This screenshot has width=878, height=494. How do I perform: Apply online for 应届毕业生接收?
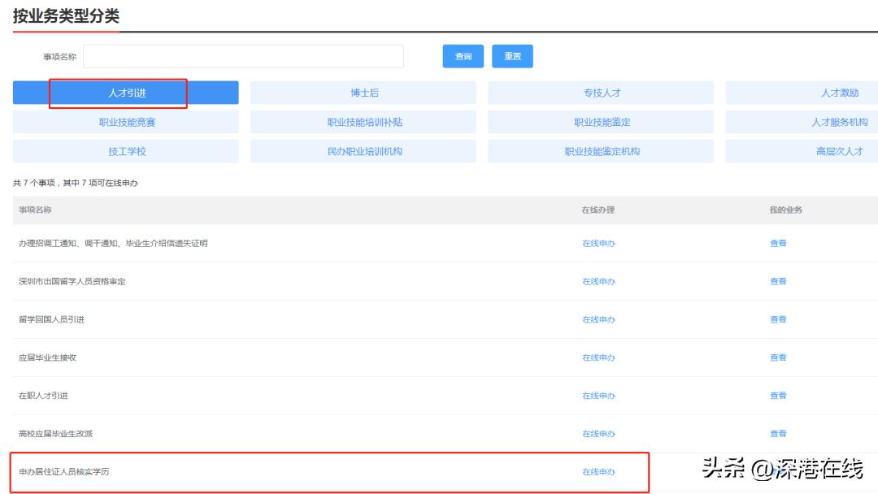598,357
